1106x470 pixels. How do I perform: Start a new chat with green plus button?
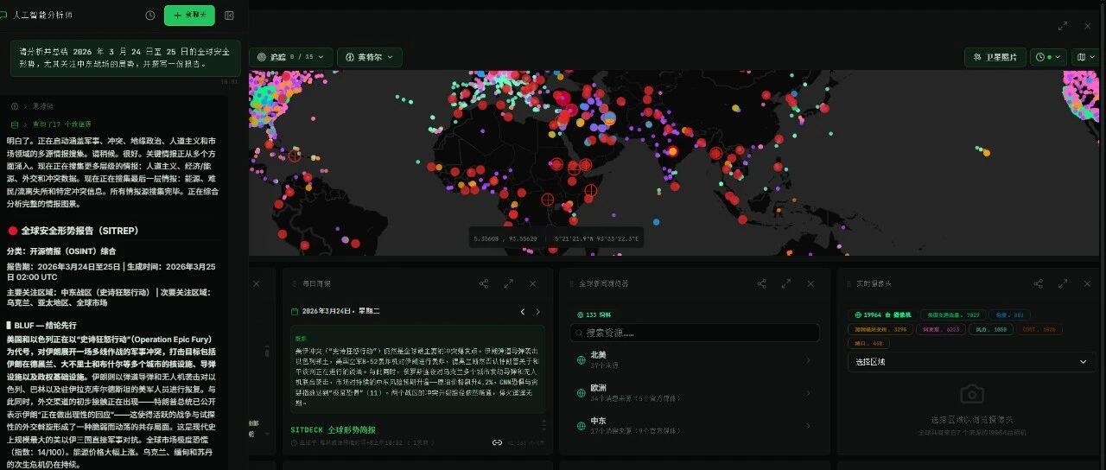(189, 16)
